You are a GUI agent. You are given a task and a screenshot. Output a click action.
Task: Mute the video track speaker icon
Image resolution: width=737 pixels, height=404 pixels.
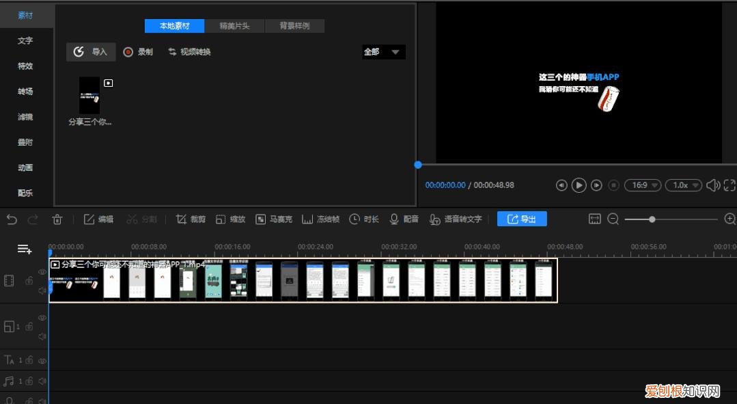click(x=42, y=290)
